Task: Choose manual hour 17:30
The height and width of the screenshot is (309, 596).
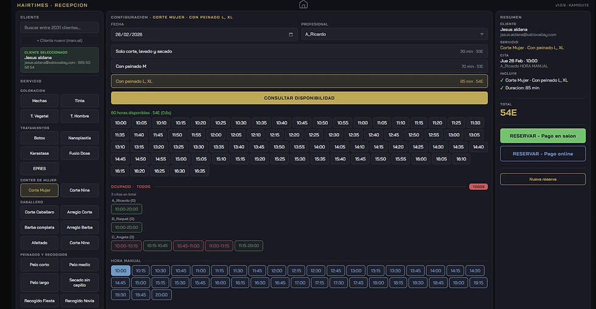Action: (338, 283)
